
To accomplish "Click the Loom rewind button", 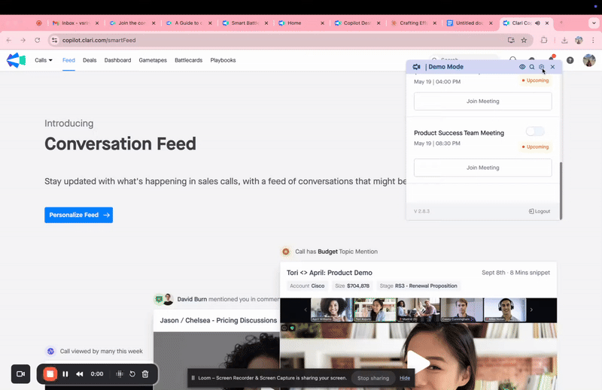I will 80,374.
